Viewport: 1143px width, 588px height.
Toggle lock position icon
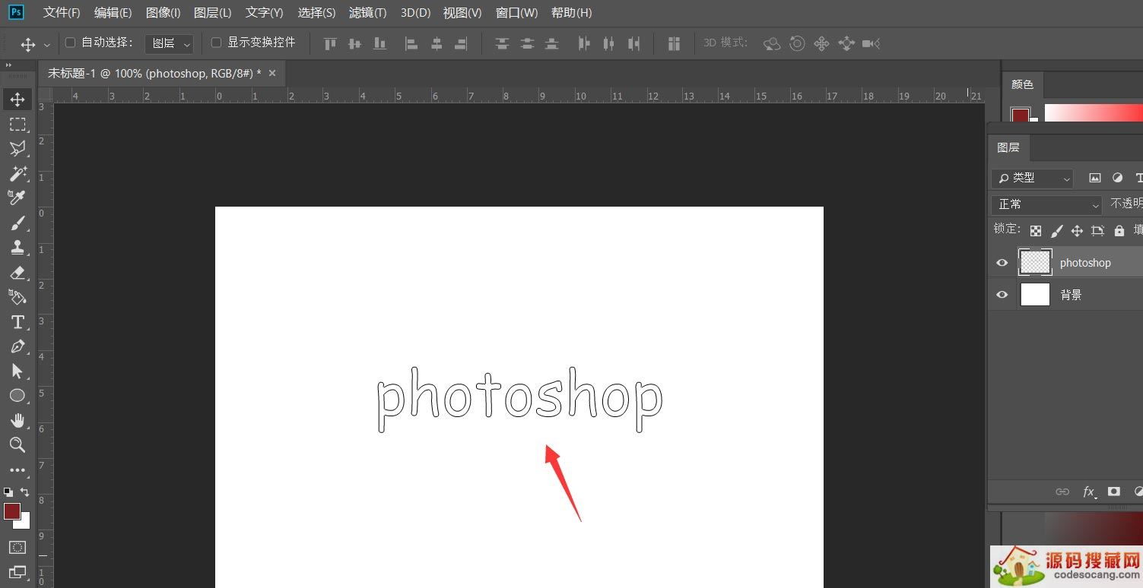(x=1077, y=230)
